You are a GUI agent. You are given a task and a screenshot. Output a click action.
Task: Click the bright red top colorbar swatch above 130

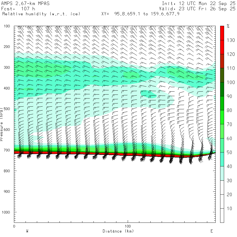pos(222,33)
